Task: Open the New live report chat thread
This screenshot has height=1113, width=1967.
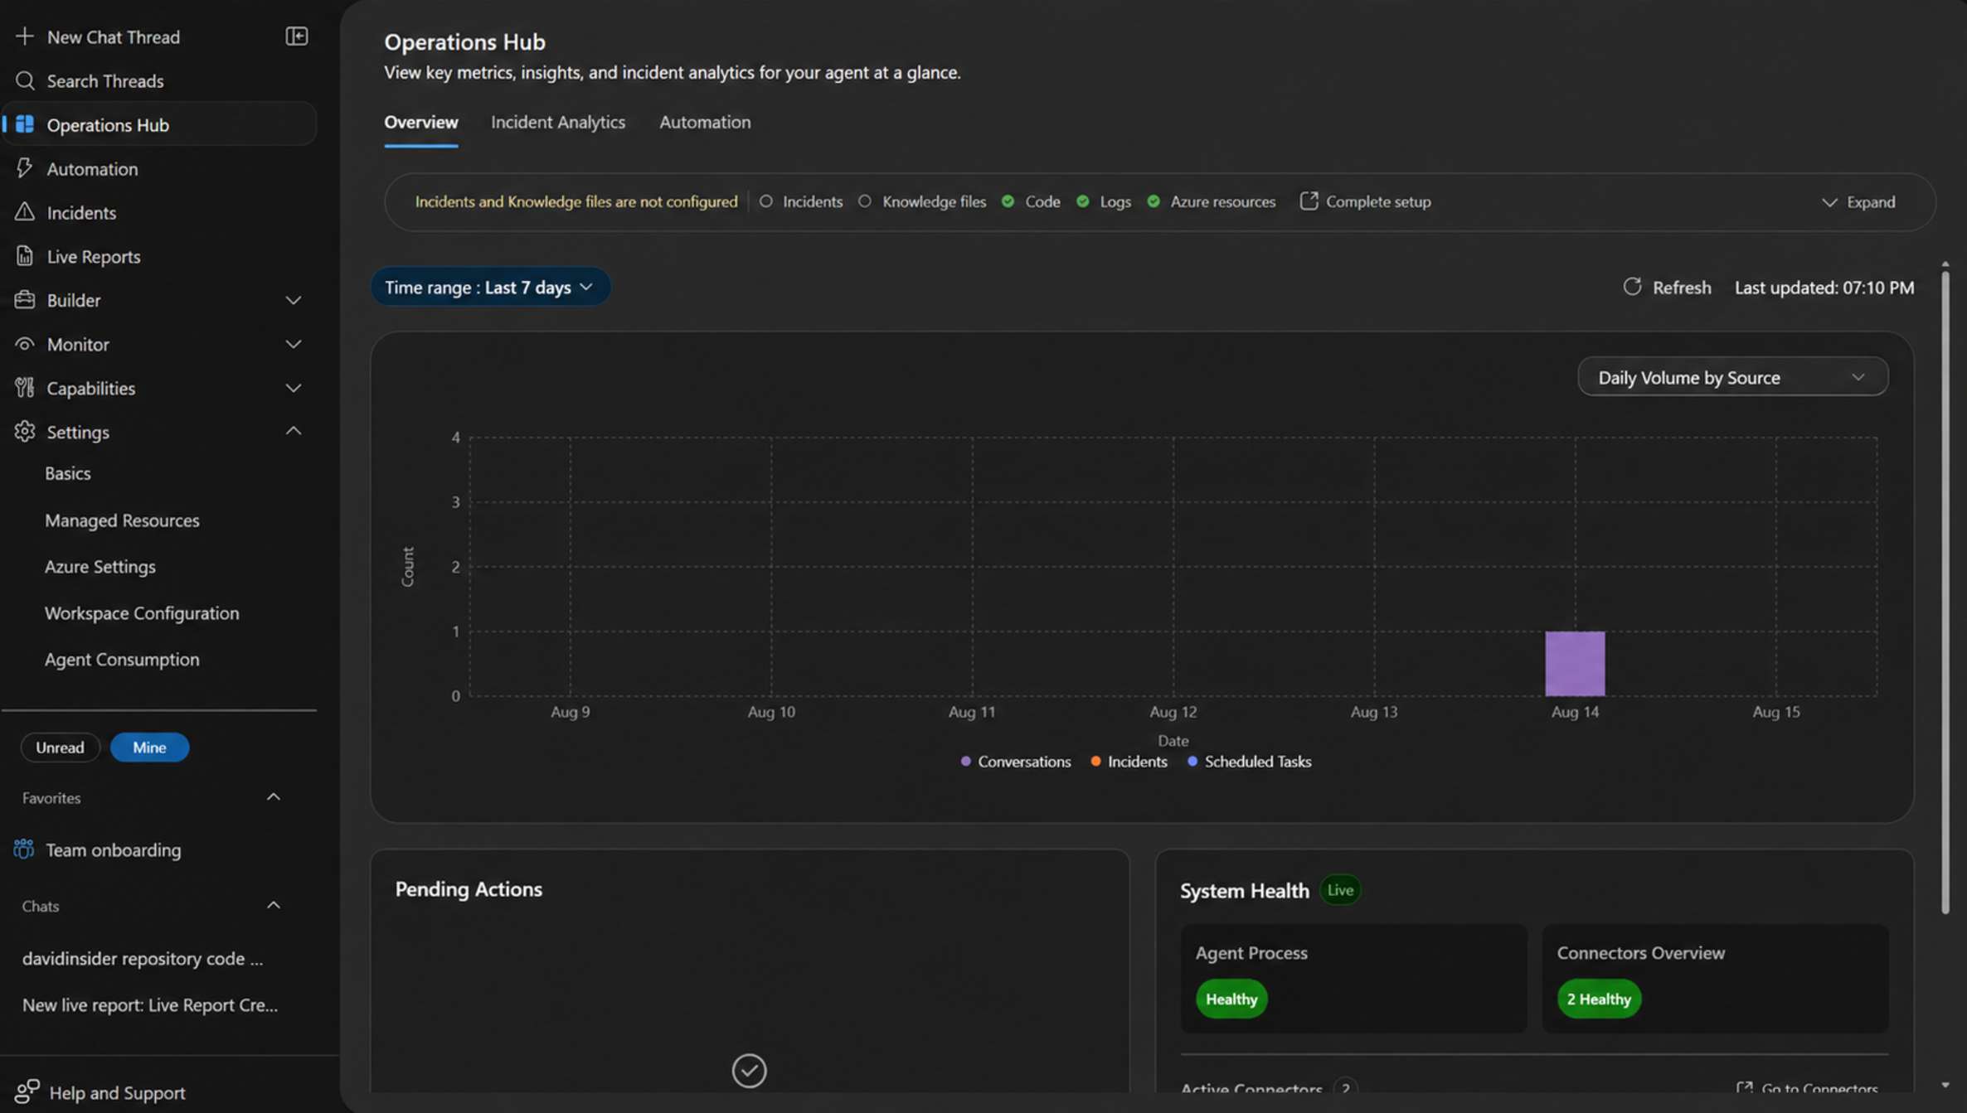Action: (x=150, y=1004)
